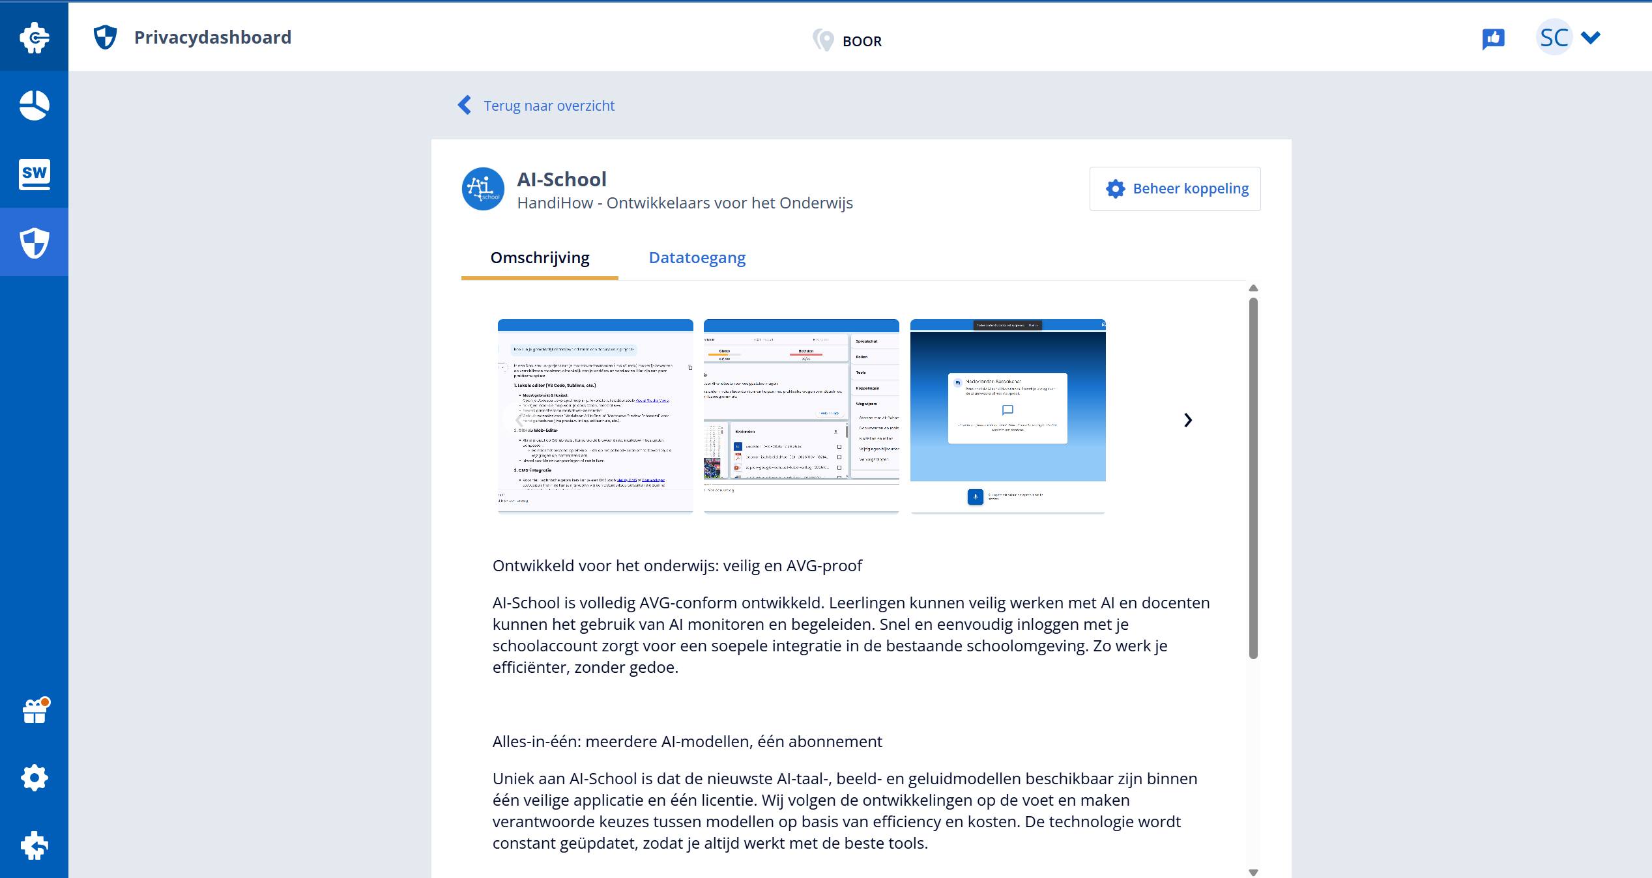Click the Beheer koppeling button
This screenshot has height=878, width=1652.
tap(1175, 189)
